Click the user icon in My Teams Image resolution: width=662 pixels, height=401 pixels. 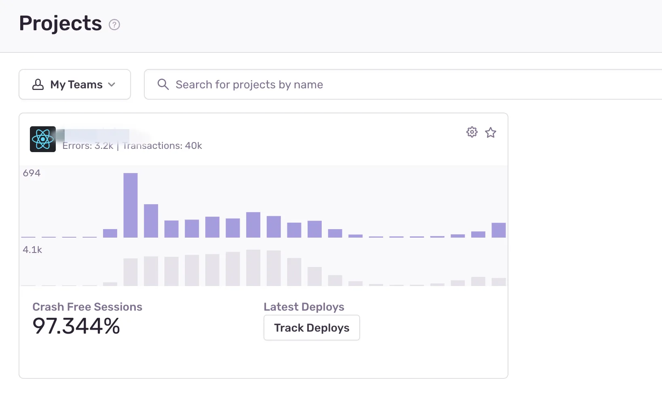pos(38,84)
